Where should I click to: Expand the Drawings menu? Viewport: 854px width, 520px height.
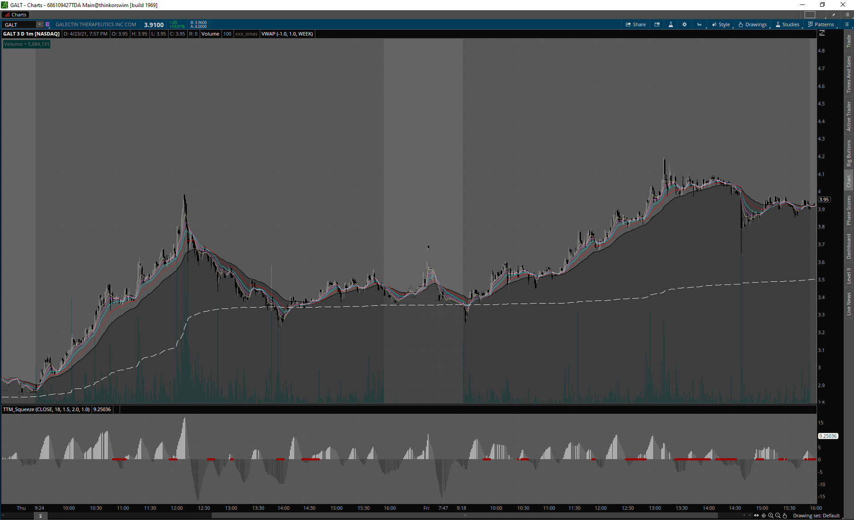click(x=753, y=24)
